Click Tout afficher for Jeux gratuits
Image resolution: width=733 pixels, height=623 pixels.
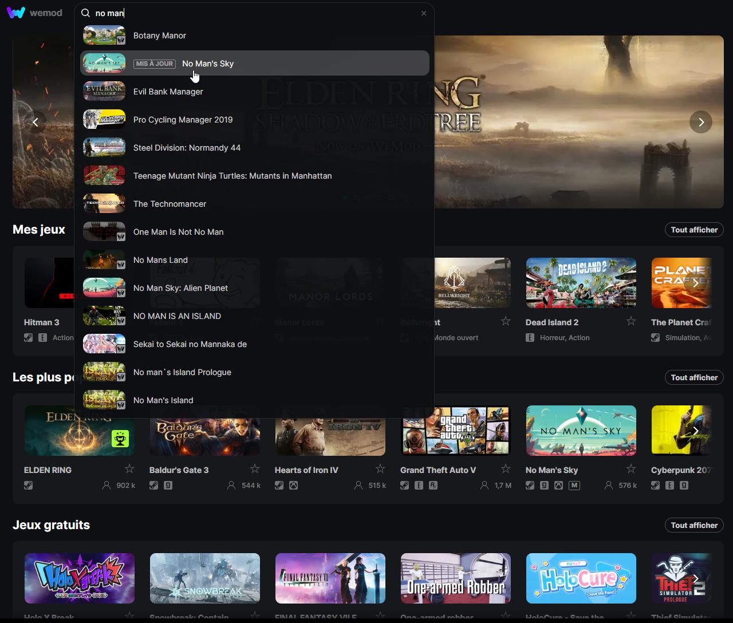pyautogui.click(x=694, y=525)
